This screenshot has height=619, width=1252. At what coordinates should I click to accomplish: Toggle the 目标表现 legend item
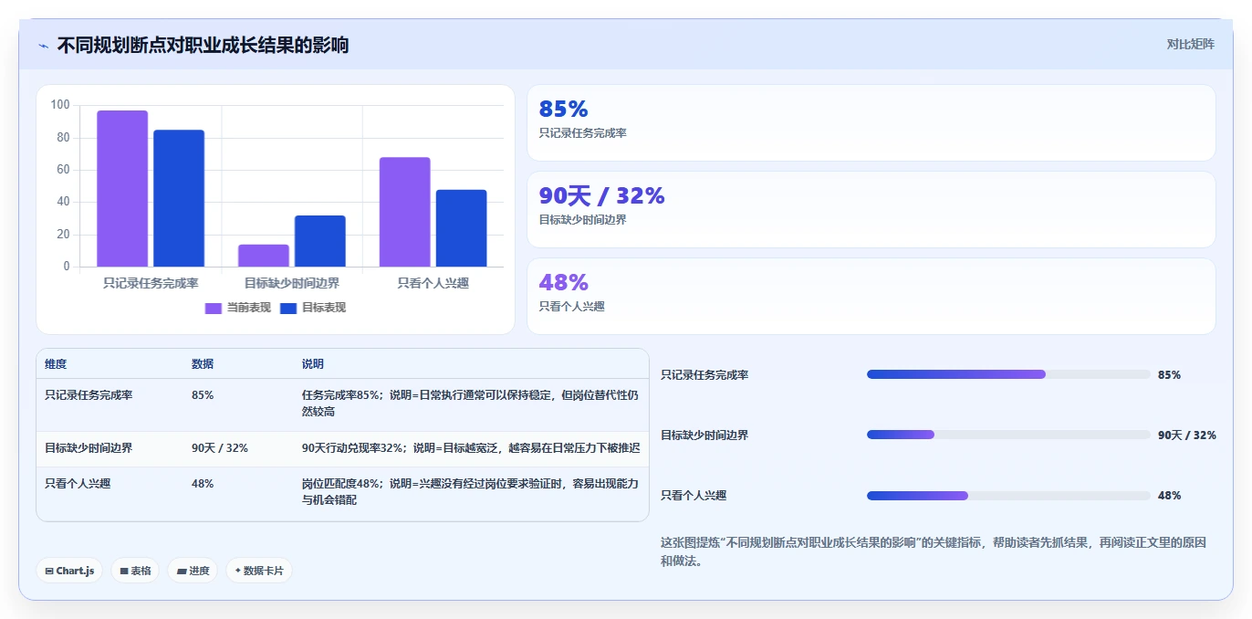pos(313,308)
